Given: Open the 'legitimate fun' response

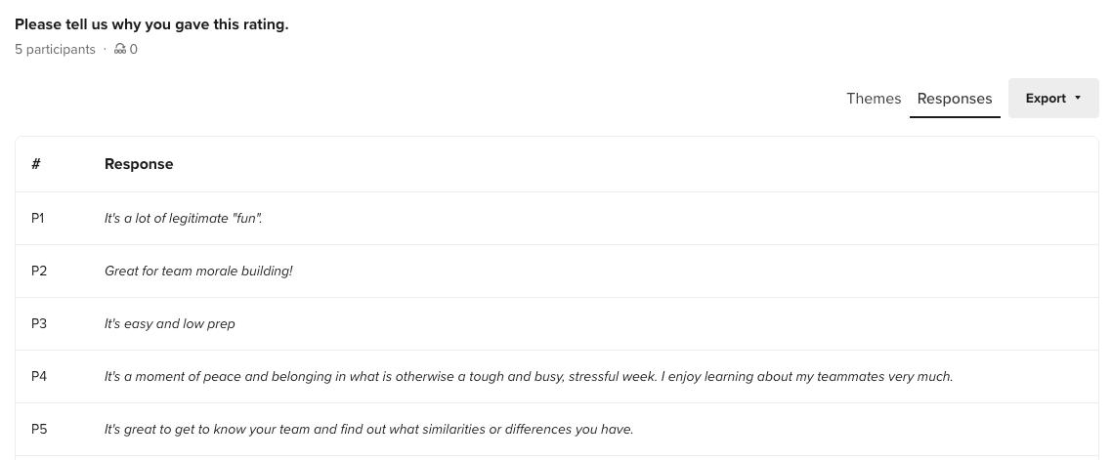Looking at the screenshot, I should (x=184, y=219).
